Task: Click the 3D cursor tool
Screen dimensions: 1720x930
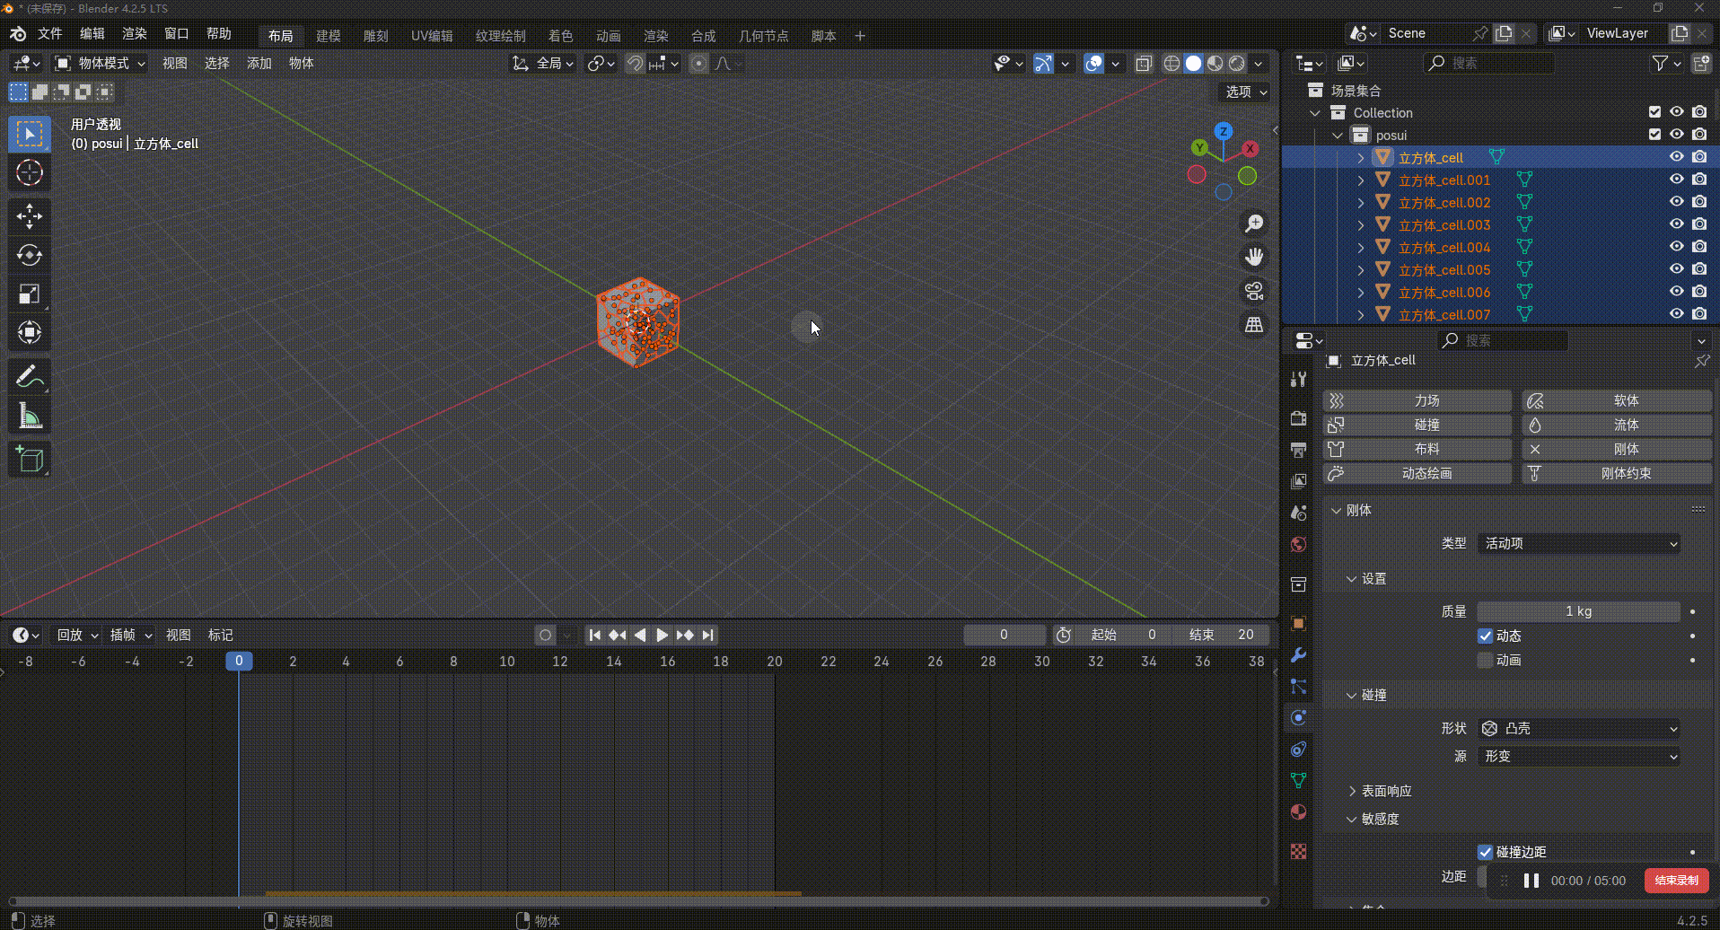Action: click(29, 172)
